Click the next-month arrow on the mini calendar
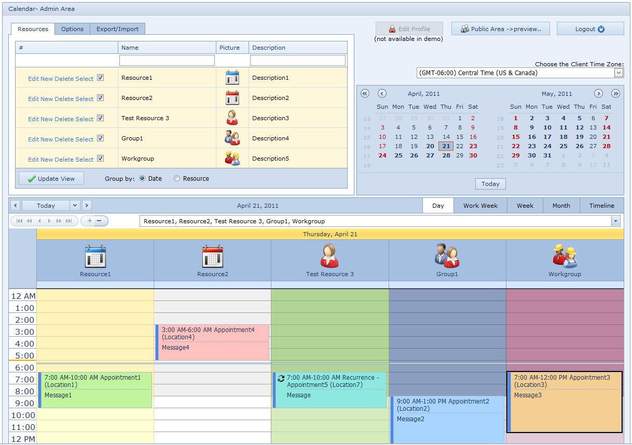The width and height of the screenshot is (632, 445). tap(598, 93)
